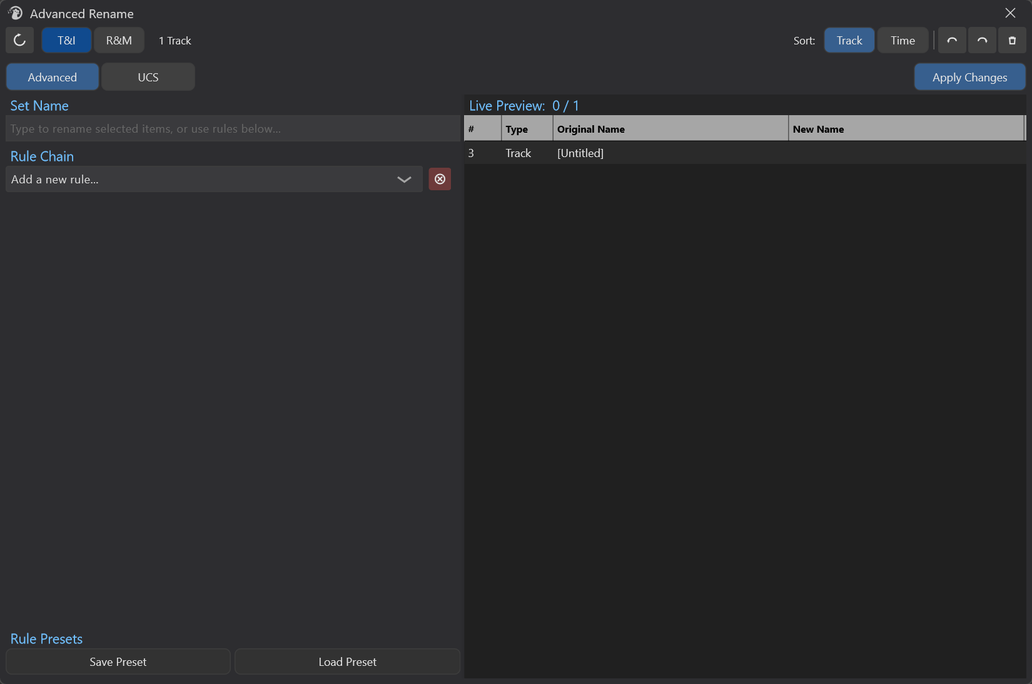Switch to the Advanced tab
The image size is (1032, 684).
click(53, 77)
